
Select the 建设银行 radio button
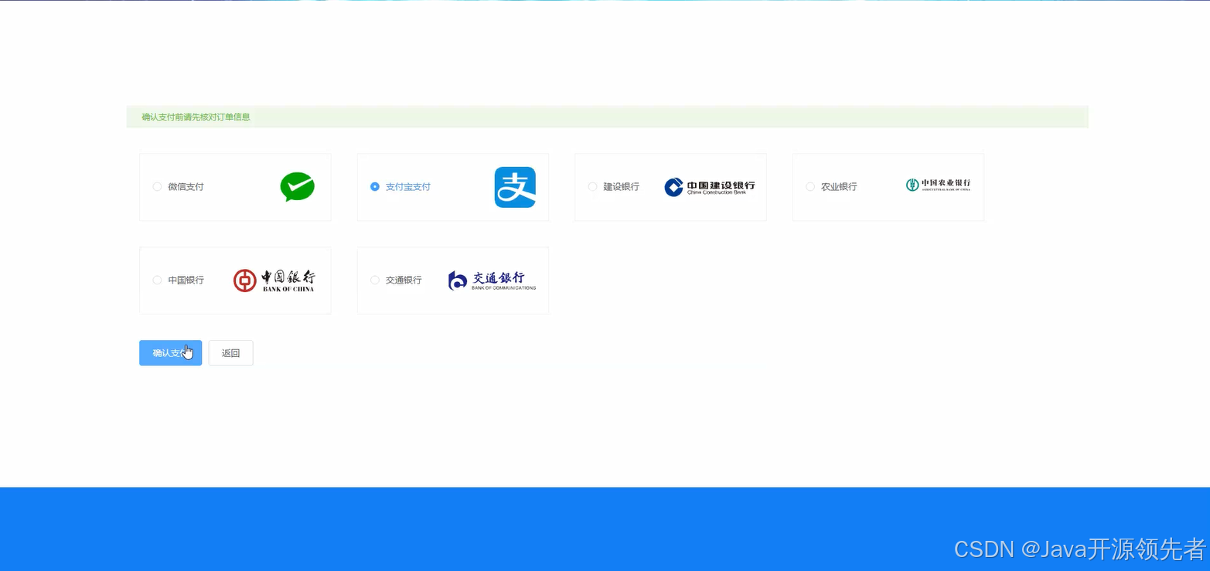[592, 186]
